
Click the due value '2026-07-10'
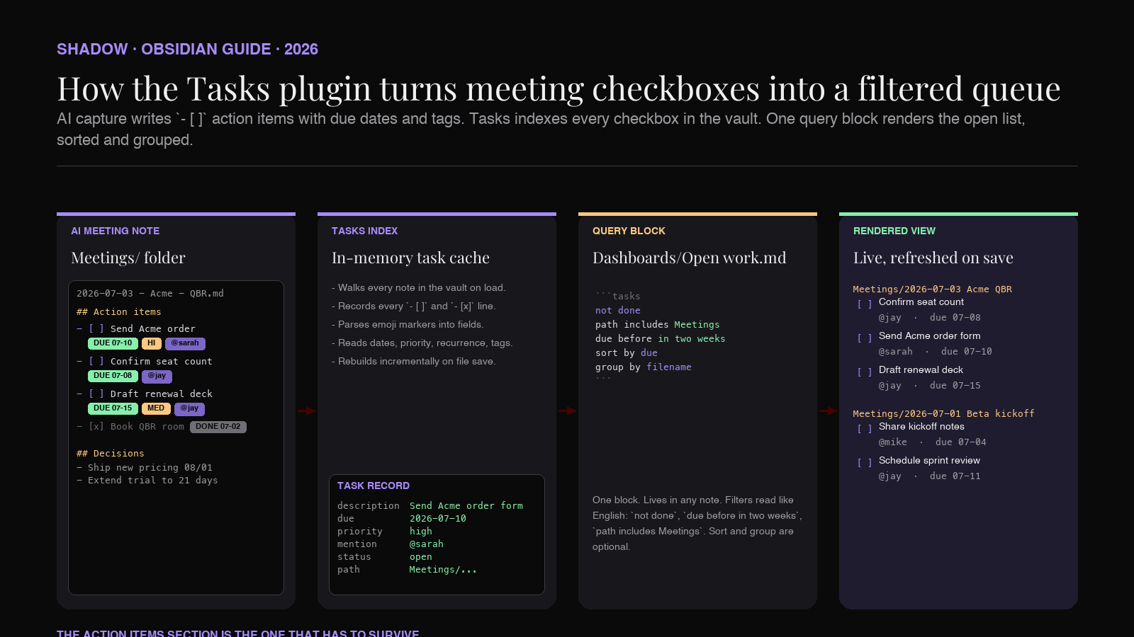438,518
